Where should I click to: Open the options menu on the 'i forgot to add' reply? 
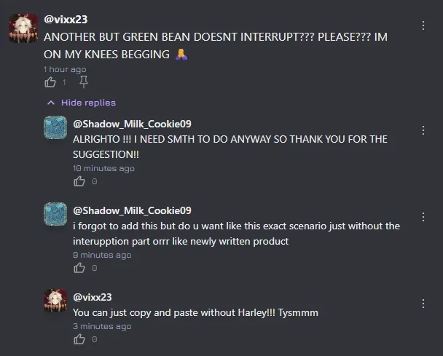423,217
